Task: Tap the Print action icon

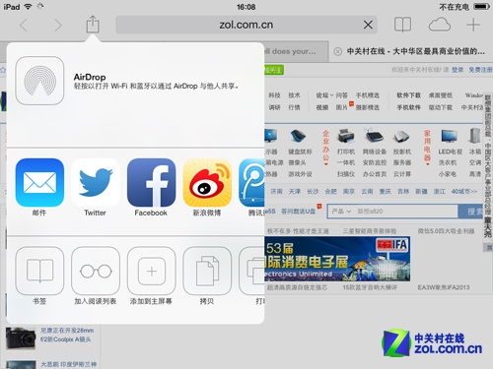Action: pos(251,272)
